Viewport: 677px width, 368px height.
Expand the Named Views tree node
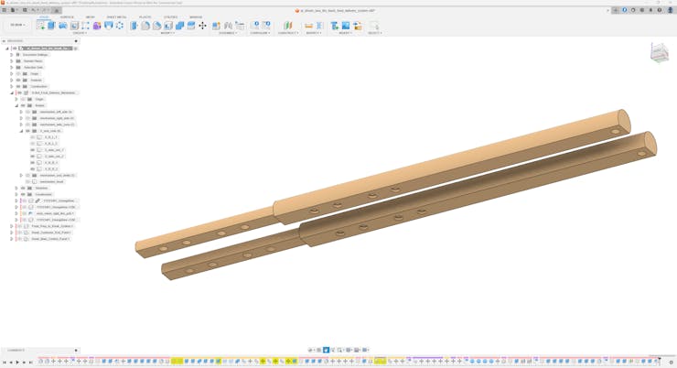coord(12,61)
